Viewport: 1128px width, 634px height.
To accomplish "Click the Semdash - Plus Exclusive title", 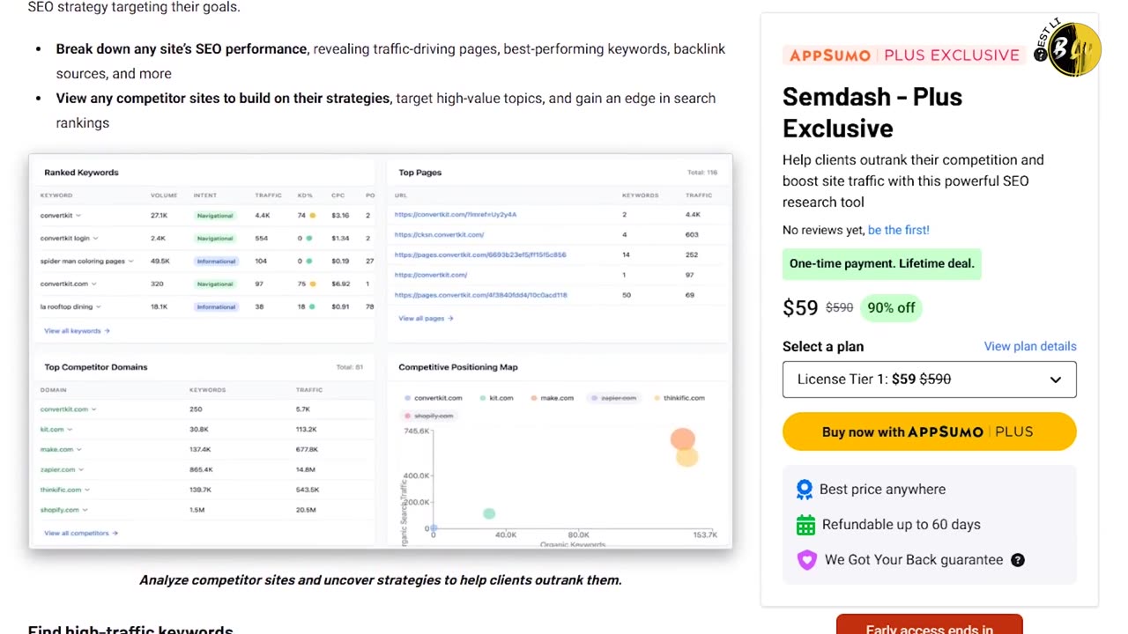I will point(872,113).
